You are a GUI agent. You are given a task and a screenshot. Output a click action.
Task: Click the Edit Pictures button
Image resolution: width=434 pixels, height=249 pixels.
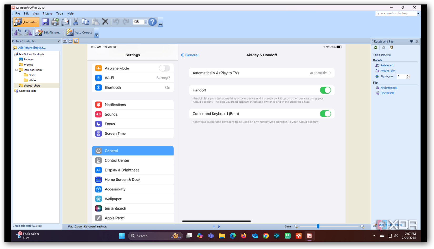coord(49,32)
